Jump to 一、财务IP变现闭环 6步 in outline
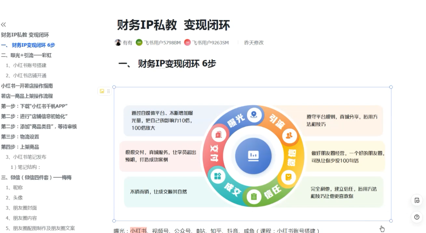 28,45
